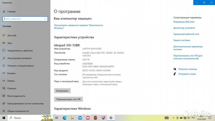The height and width of the screenshot is (121, 215).
Task: Open Windows Security details link
Action: click(x=79, y=27)
